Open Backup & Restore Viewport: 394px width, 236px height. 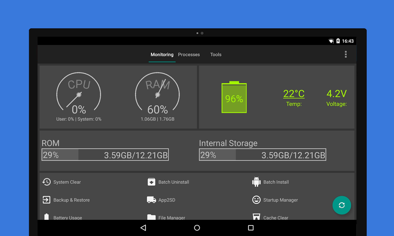tap(66, 200)
